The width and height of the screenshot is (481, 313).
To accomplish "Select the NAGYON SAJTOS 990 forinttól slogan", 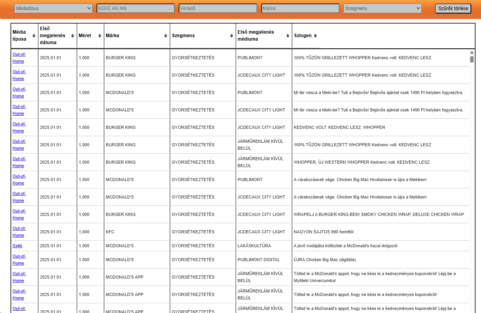I will tap(324, 232).
